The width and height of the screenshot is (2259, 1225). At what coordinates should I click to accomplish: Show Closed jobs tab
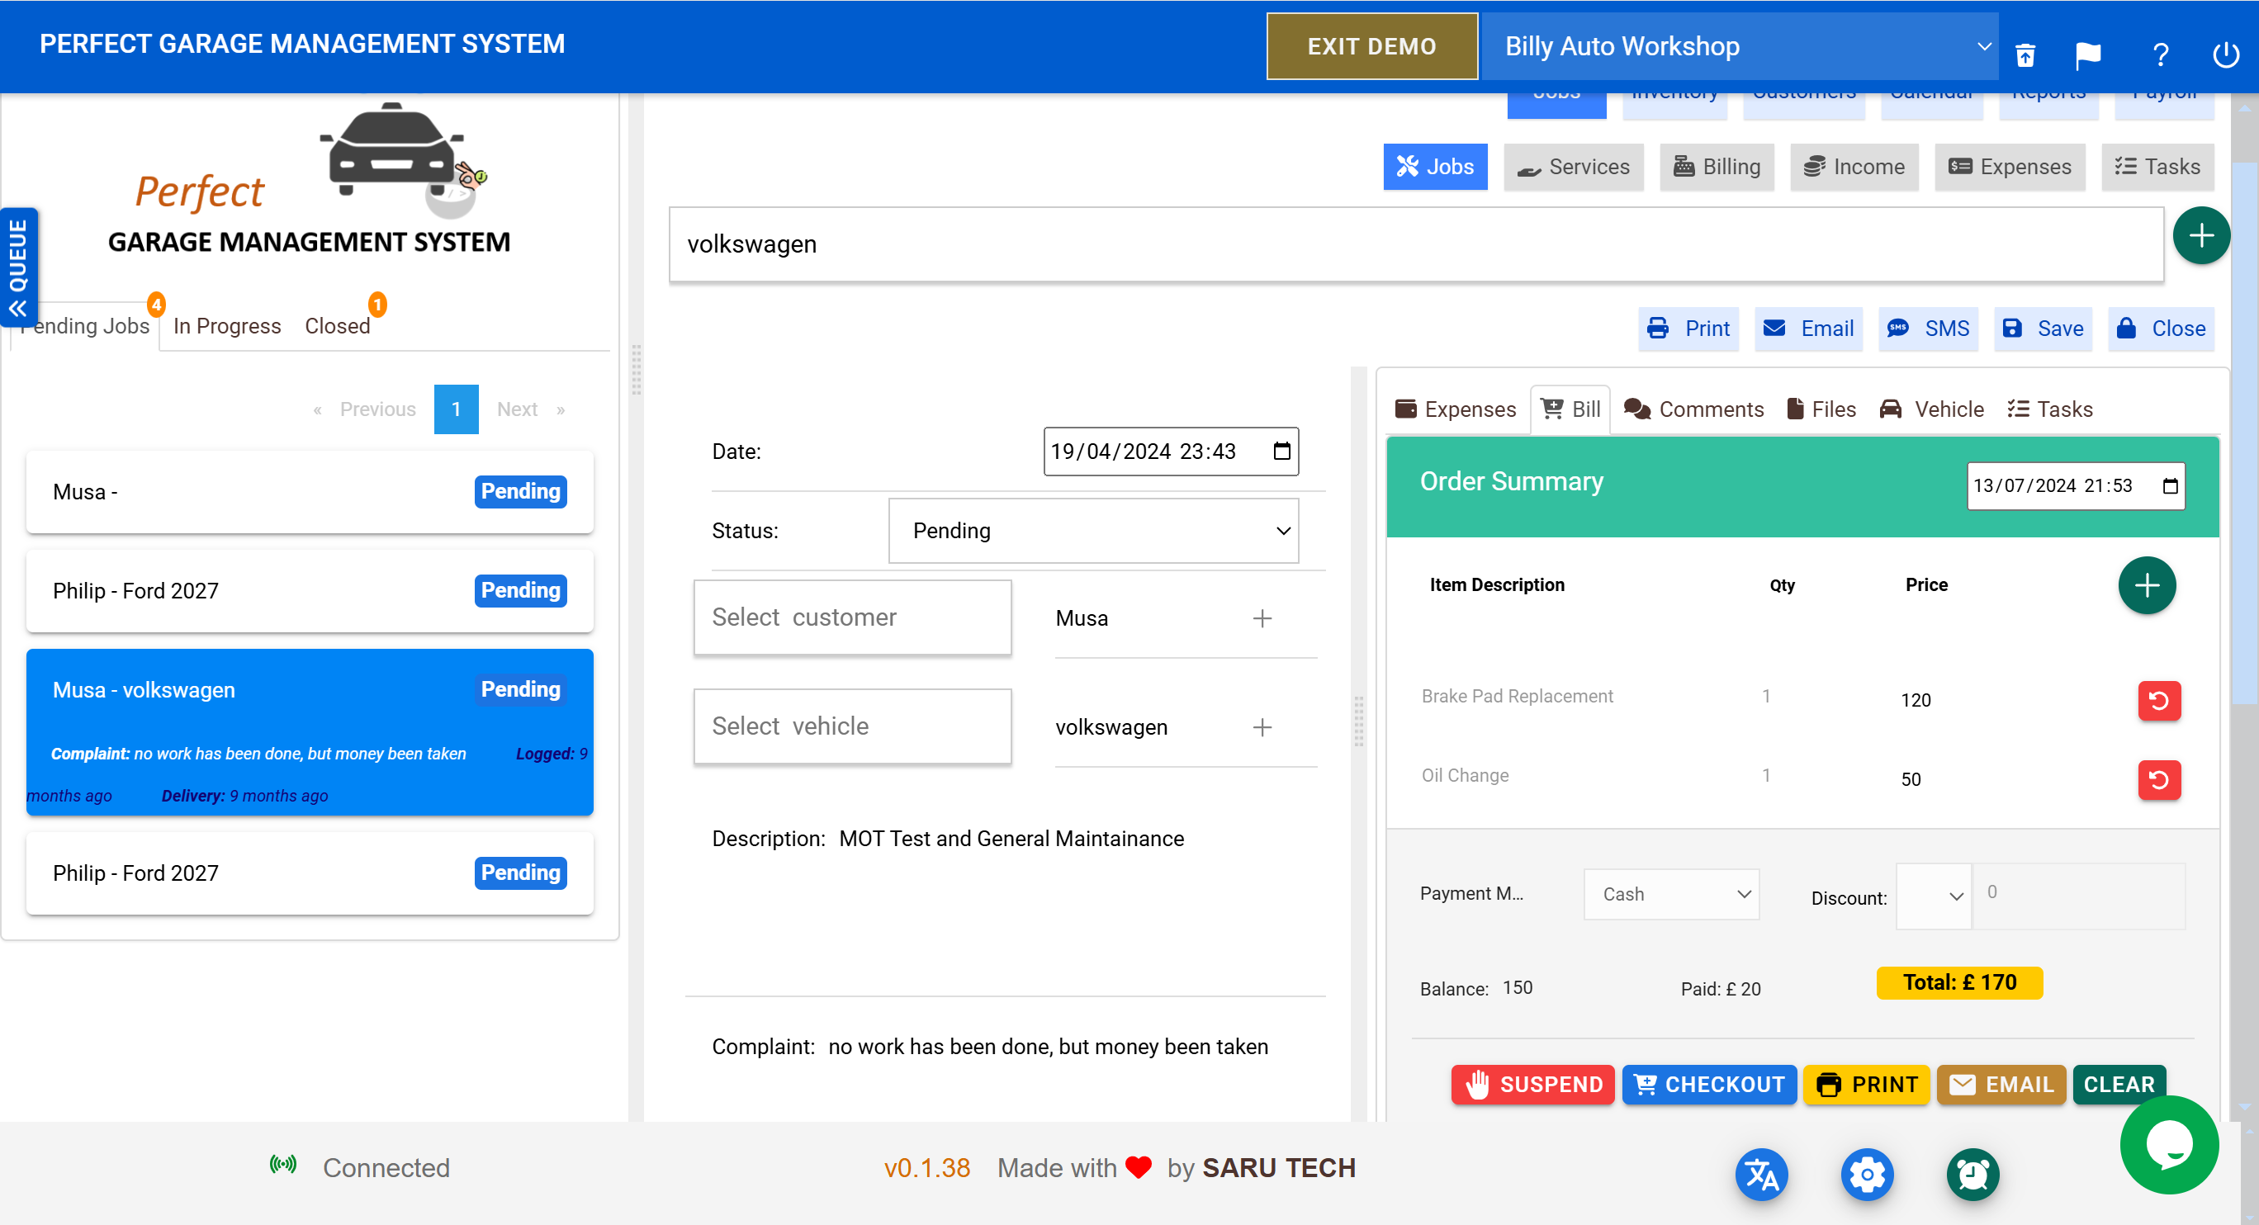click(x=337, y=326)
